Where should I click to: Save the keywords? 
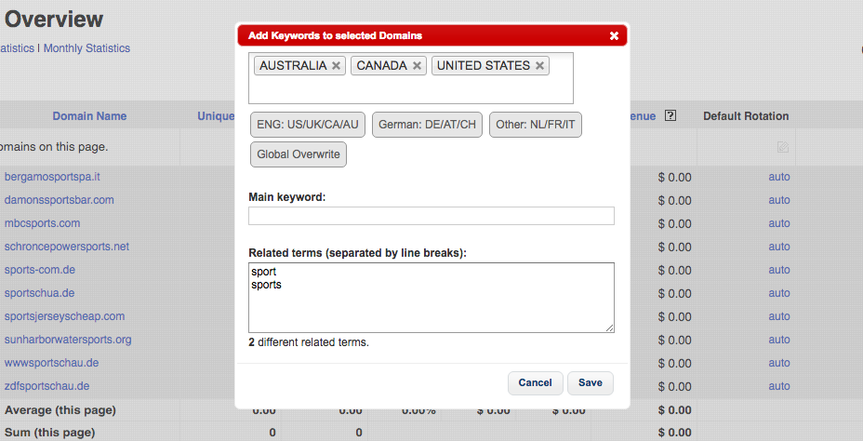[x=590, y=382]
